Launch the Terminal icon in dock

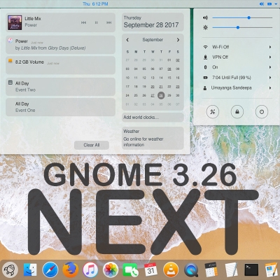pos(251,270)
